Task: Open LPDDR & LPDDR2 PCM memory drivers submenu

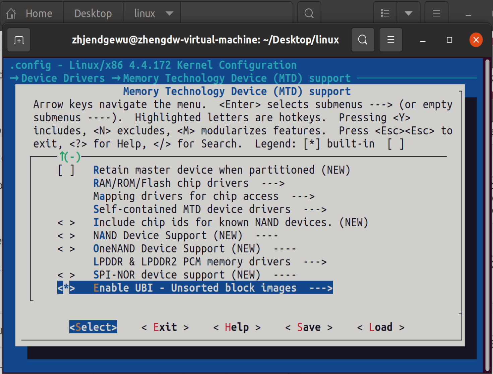Action: pos(210,262)
